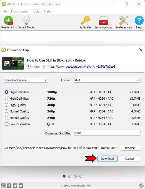Click the 1080p resolution label
This screenshot has width=145, height=189.
pyautogui.click(x=52, y=92)
